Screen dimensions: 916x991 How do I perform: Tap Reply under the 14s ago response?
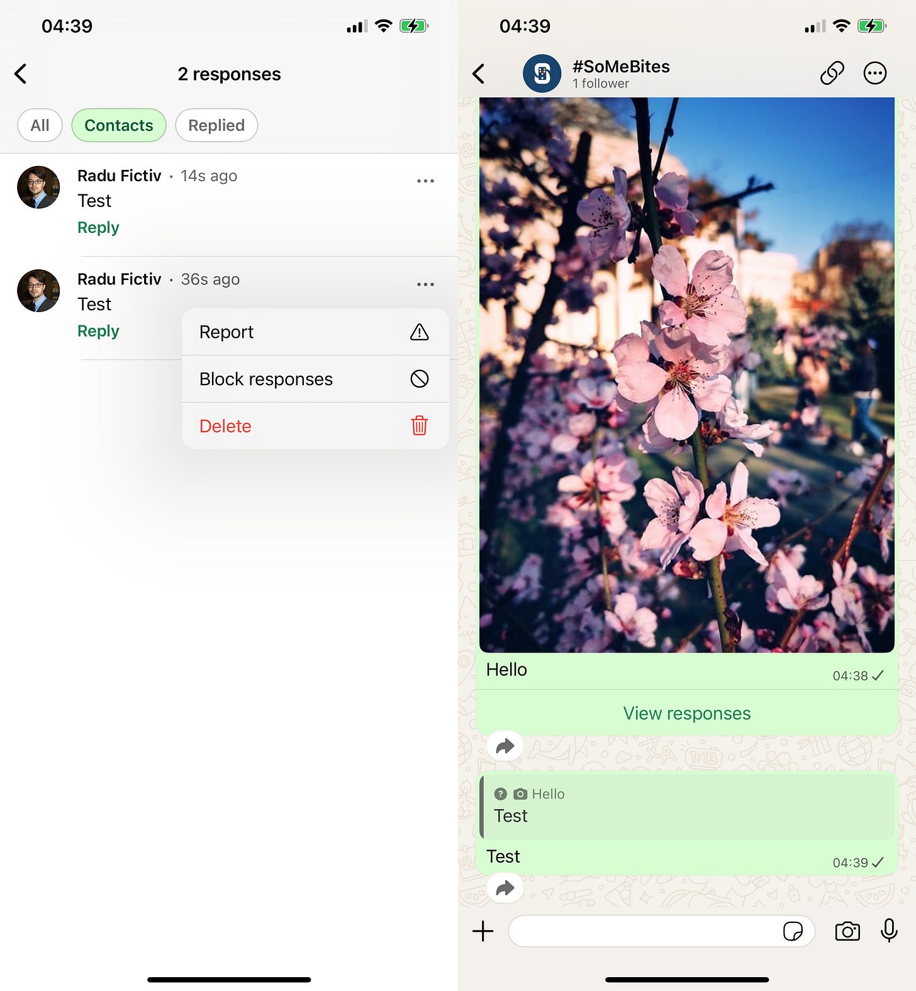click(98, 227)
